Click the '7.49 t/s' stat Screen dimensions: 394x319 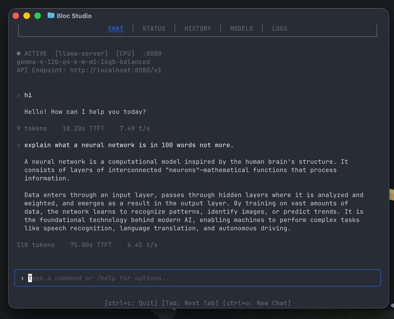pos(135,128)
